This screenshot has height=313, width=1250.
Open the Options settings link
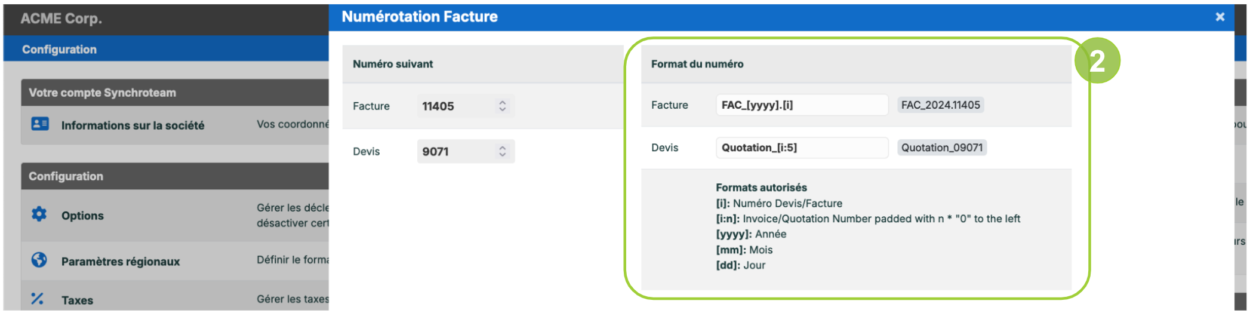82,216
